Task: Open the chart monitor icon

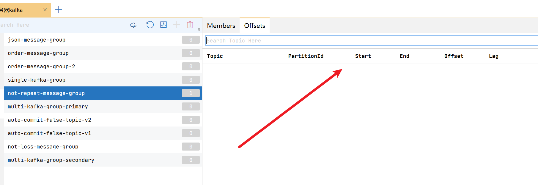Action: (x=163, y=25)
